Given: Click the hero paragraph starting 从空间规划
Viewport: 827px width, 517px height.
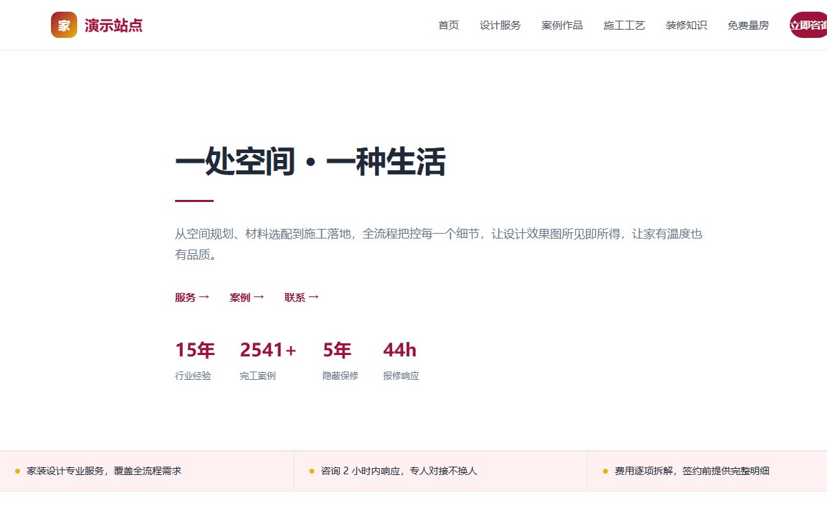Looking at the screenshot, I should [439, 244].
